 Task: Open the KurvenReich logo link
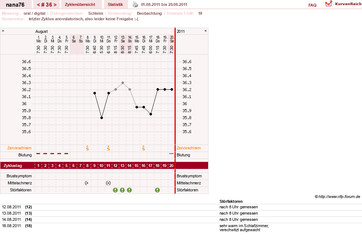pyautogui.click(x=343, y=4)
